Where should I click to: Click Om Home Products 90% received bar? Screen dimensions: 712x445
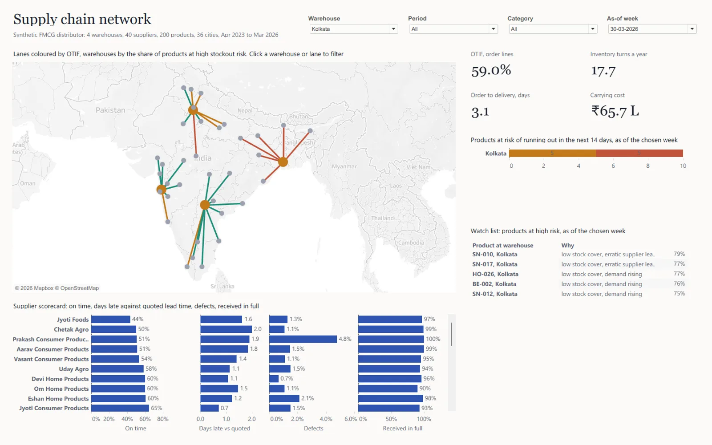(x=388, y=388)
